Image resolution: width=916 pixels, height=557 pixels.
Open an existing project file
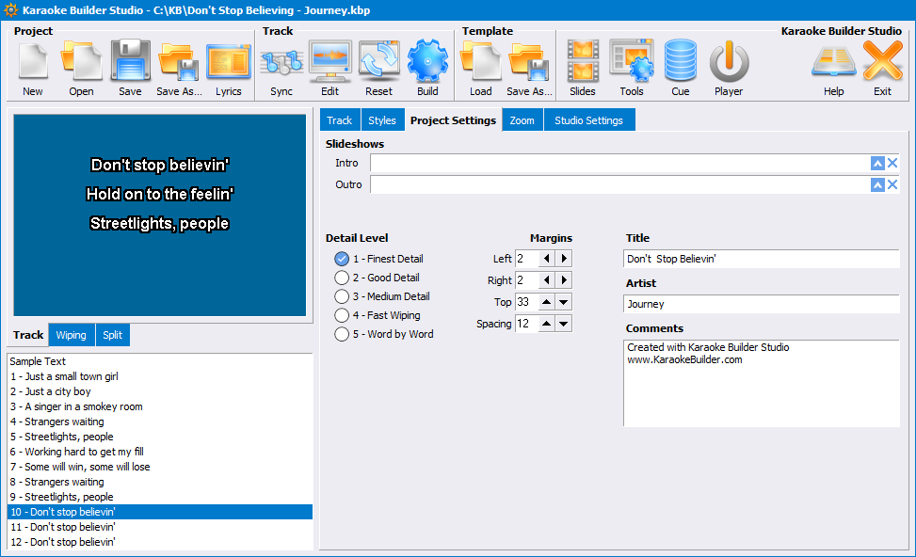coord(81,68)
